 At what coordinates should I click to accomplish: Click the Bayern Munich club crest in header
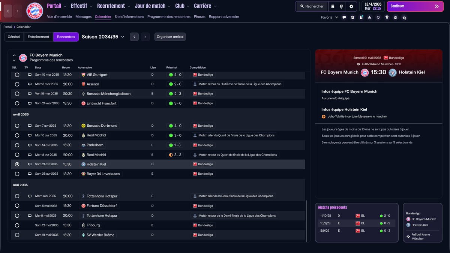pos(34,11)
